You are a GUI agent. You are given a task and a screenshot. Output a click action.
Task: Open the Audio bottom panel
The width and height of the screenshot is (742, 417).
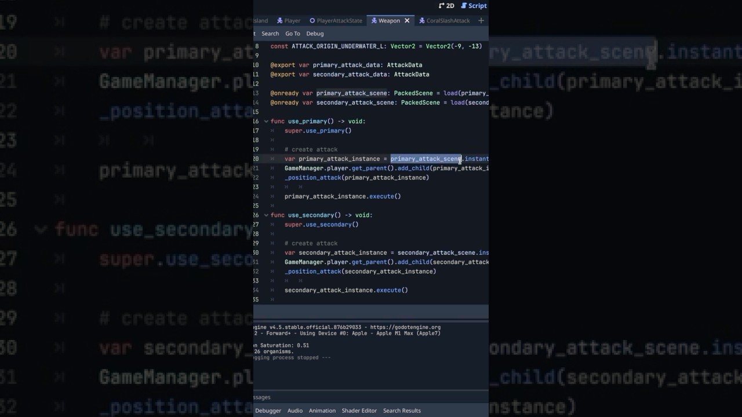point(295,411)
